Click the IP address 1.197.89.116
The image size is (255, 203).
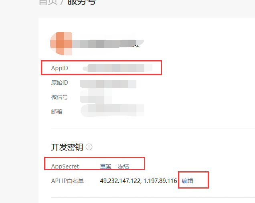pyautogui.click(x=160, y=181)
